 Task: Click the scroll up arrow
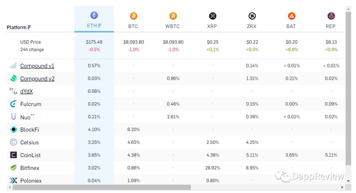(x=348, y=9)
